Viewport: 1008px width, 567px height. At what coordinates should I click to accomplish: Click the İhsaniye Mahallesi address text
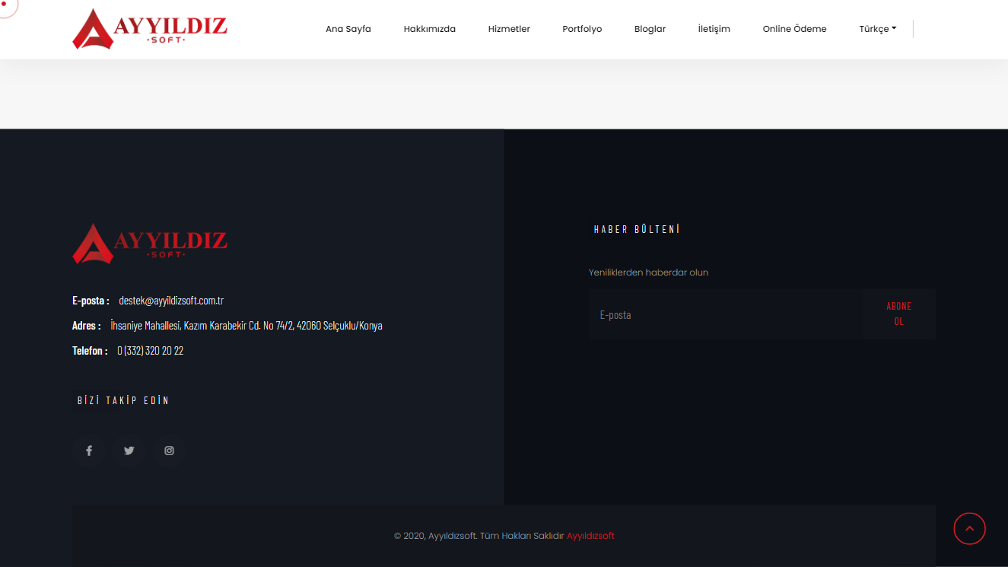tap(246, 326)
